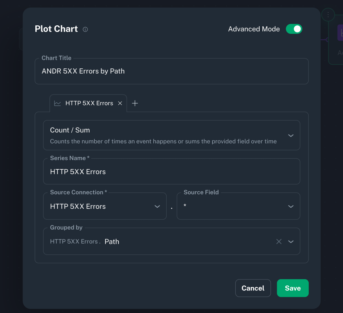Click the info icon next to Plot Chart
This screenshot has height=313, width=343.
point(85,29)
